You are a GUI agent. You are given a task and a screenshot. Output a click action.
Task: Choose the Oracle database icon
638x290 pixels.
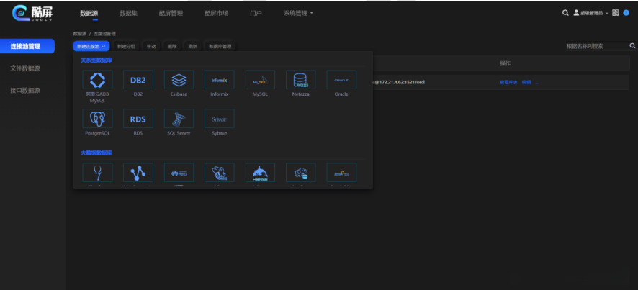tap(341, 80)
